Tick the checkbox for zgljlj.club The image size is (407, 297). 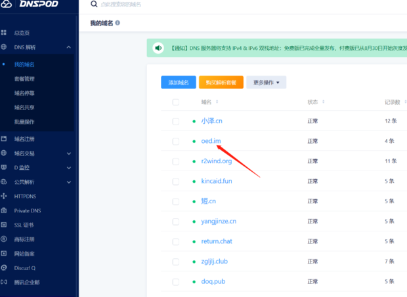pos(176,262)
